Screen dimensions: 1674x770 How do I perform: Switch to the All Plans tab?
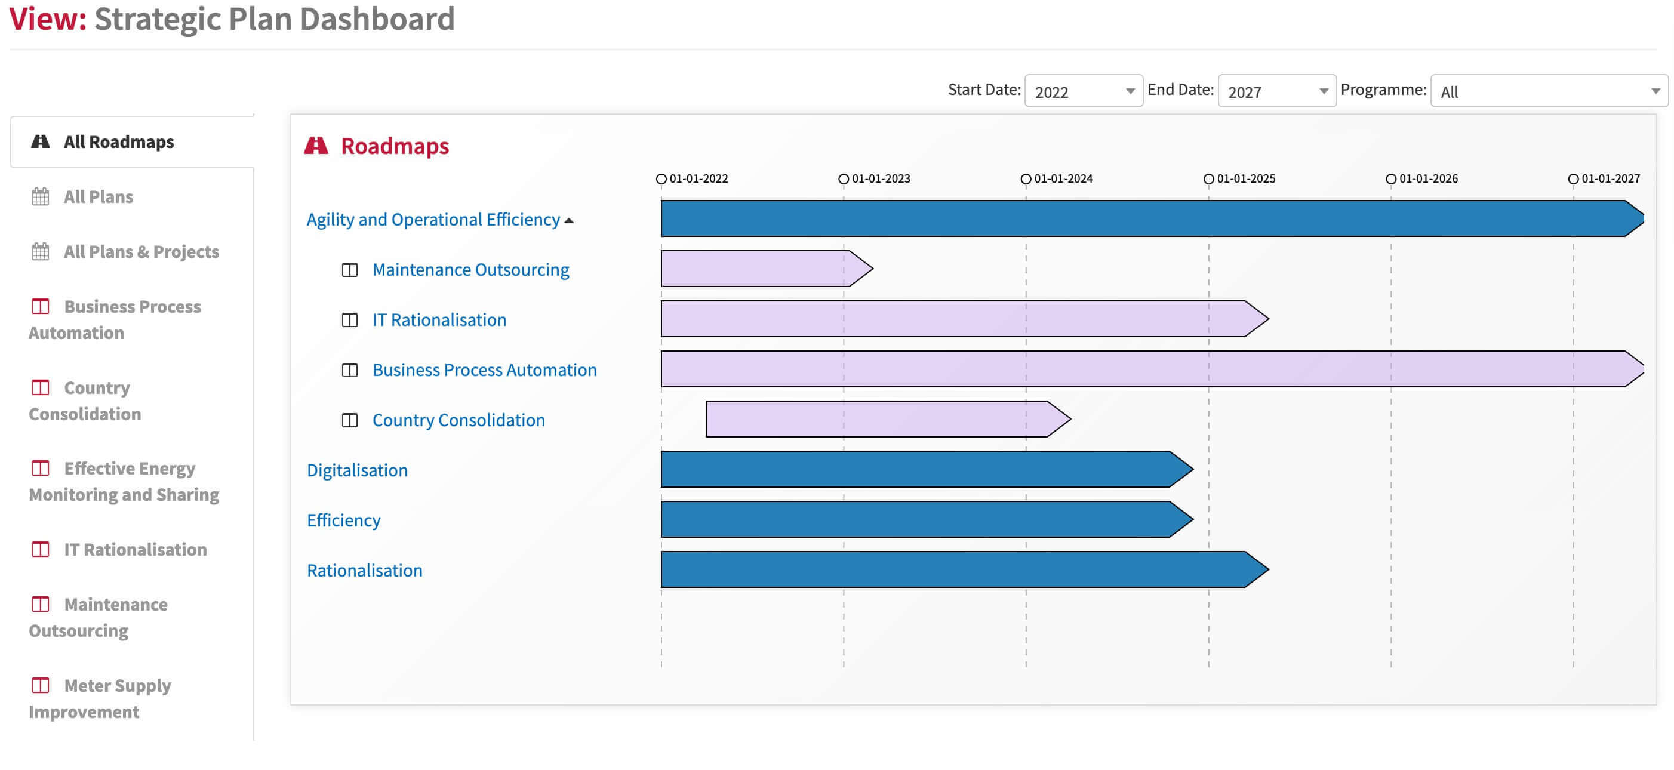[132, 196]
